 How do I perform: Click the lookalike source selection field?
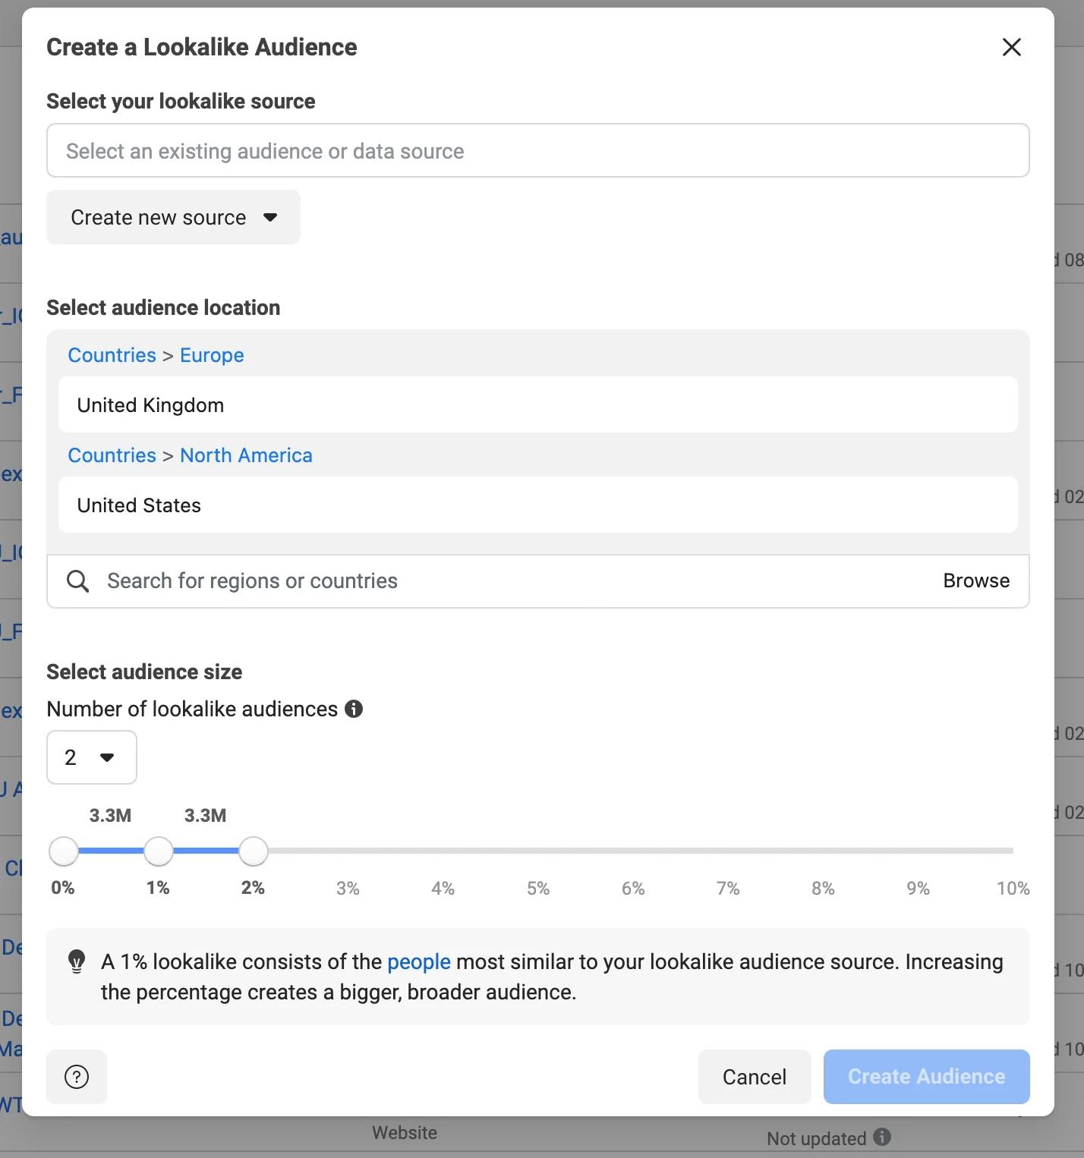click(538, 151)
